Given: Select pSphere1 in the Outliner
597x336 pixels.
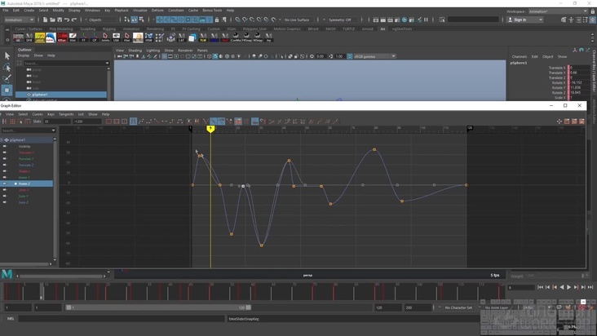Looking at the screenshot, I should tap(39, 95).
